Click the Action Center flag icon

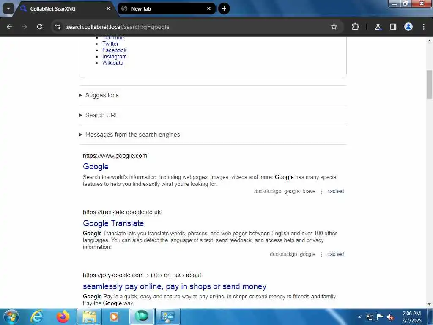[380, 317]
